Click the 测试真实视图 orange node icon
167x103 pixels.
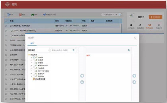pyautogui.click(x=34, y=79)
